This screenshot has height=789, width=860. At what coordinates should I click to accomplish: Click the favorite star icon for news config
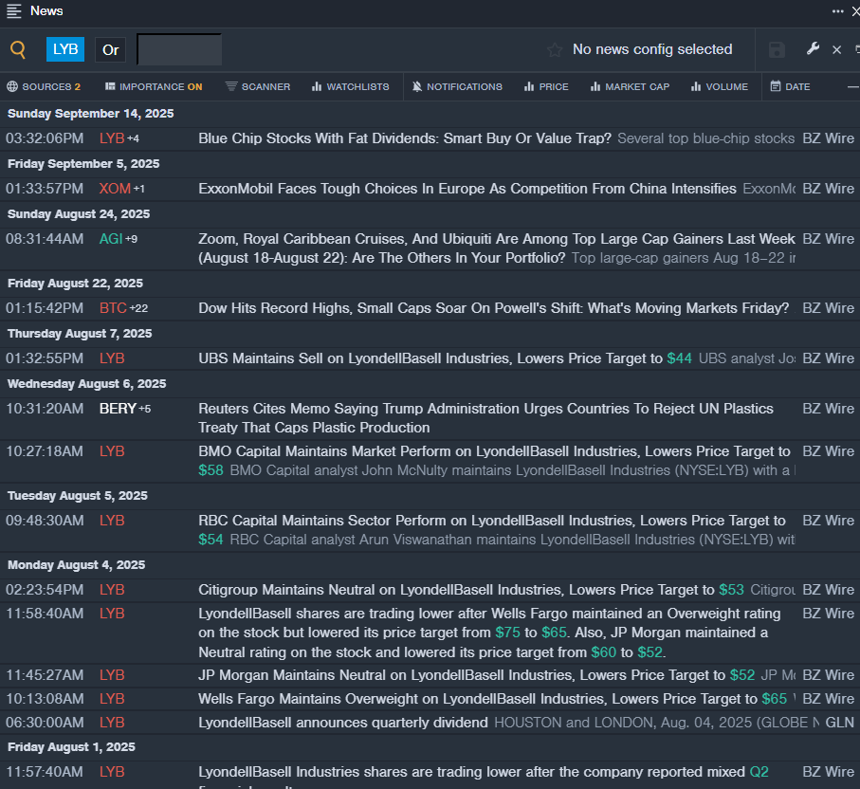click(555, 50)
